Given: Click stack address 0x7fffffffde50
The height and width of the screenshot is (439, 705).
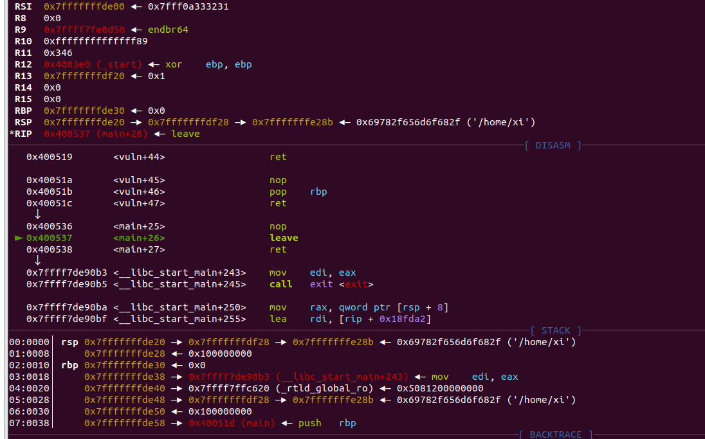Looking at the screenshot, I should (125, 411).
